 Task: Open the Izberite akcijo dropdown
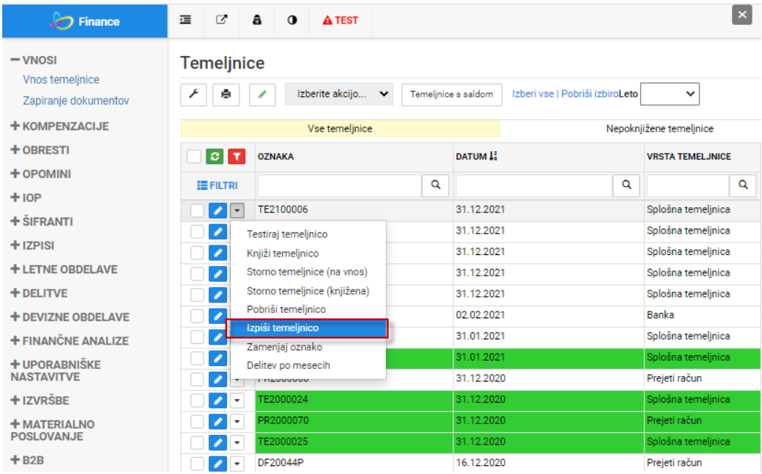[x=339, y=94]
